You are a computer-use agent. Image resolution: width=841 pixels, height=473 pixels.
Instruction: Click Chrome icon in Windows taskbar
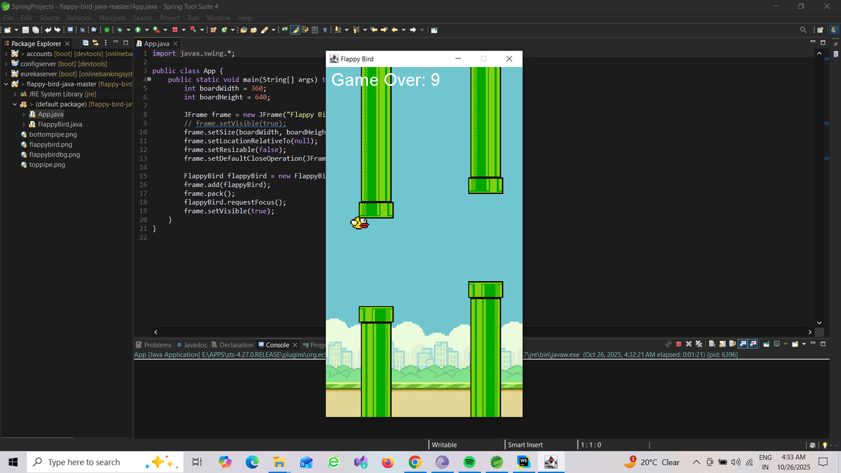pos(415,462)
